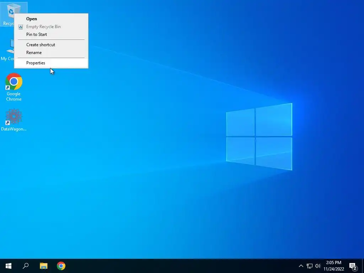Show hidden system tray icons
The width and height of the screenshot is (364, 273).
301,266
